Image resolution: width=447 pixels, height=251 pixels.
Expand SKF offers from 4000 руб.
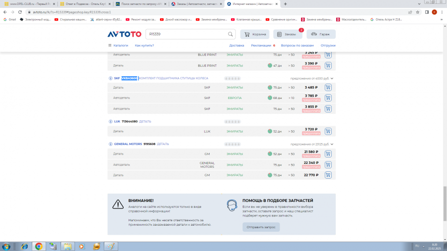332,78
